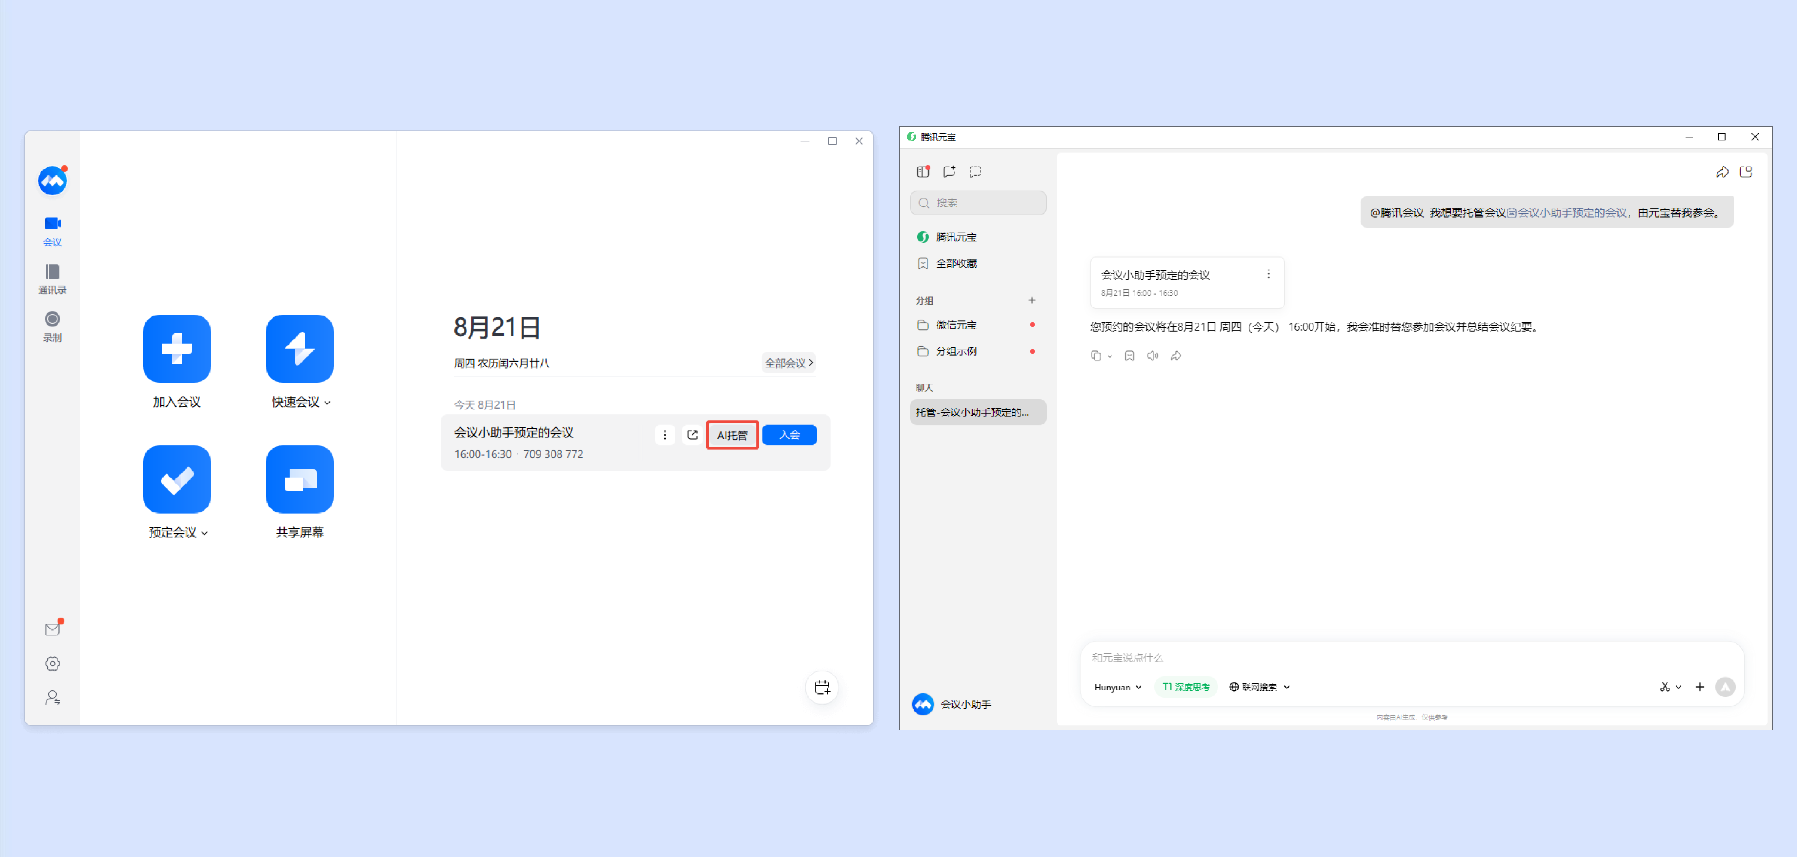Click the blue 入会 join button
The height and width of the screenshot is (857, 1797).
[x=789, y=434]
